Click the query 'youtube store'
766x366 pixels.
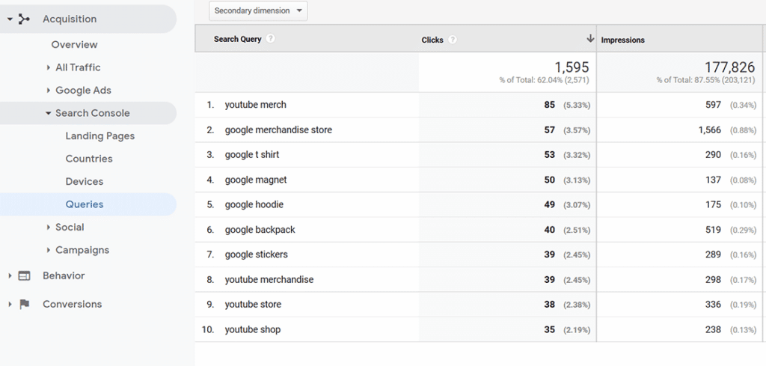[x=253, y=305]
